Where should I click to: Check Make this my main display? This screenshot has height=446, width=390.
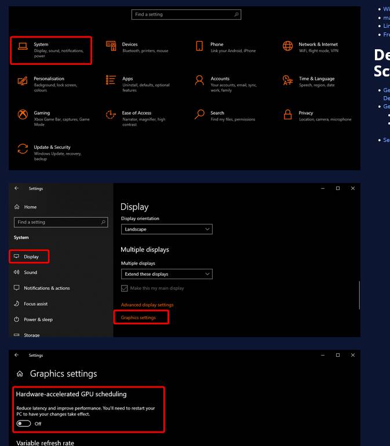(x=125, y=288)
